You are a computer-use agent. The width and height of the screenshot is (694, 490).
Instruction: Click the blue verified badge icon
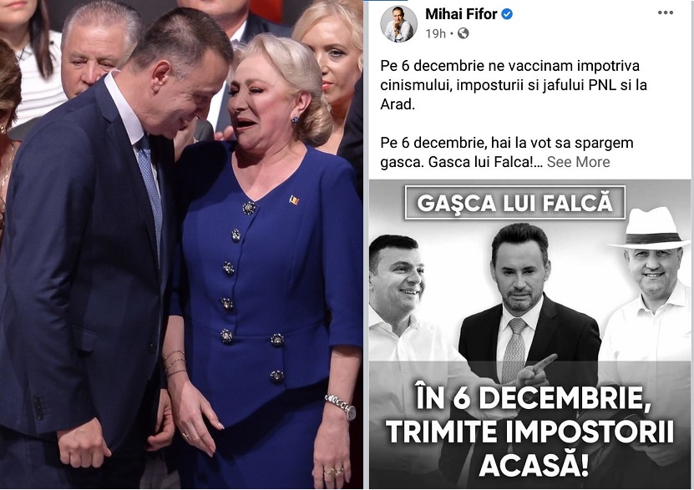tap(507, 14)
